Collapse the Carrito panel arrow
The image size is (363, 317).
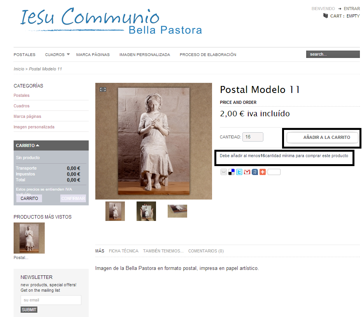[37, 145]
